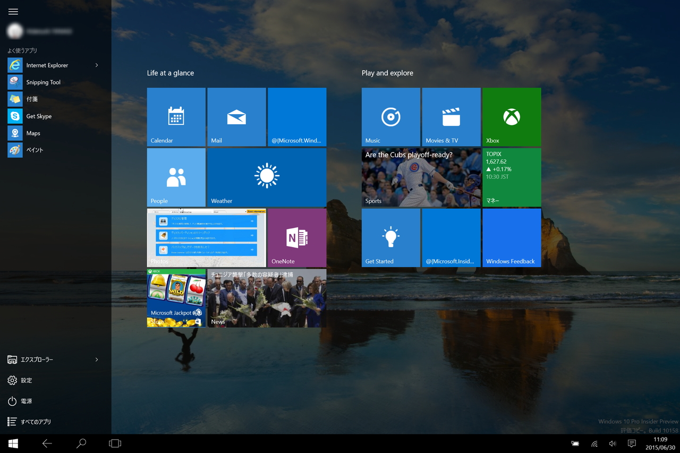This screenshot has width=680, height=453.
Task: Open the News tile about チュニジア襲撃
Action: tap(267, 298)
